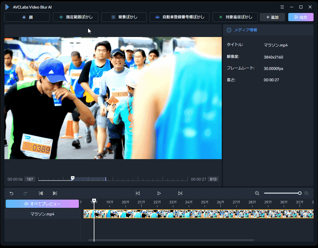The image size is (318, 248).
Task: Click the redo arrow icon
Action: tap(26, 193)
